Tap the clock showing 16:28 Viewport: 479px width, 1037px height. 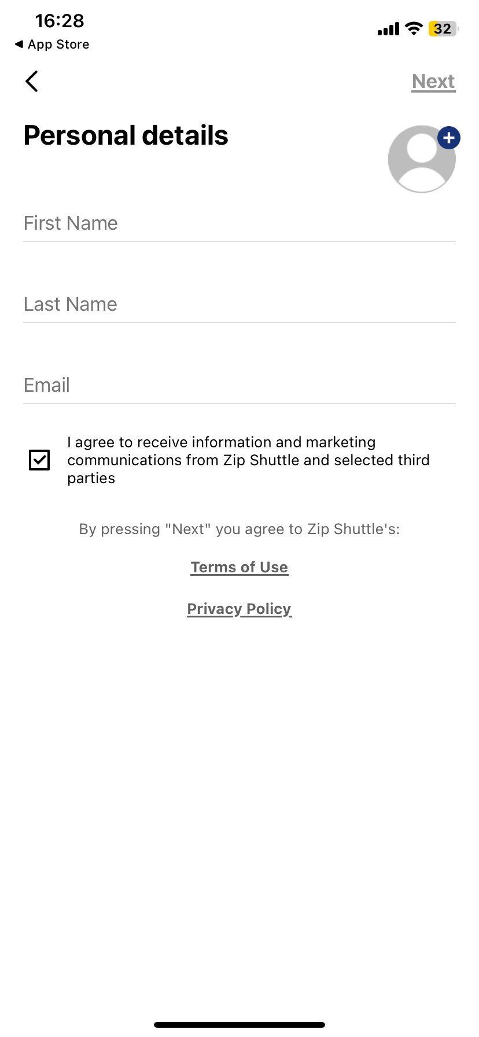pos(60,21)
